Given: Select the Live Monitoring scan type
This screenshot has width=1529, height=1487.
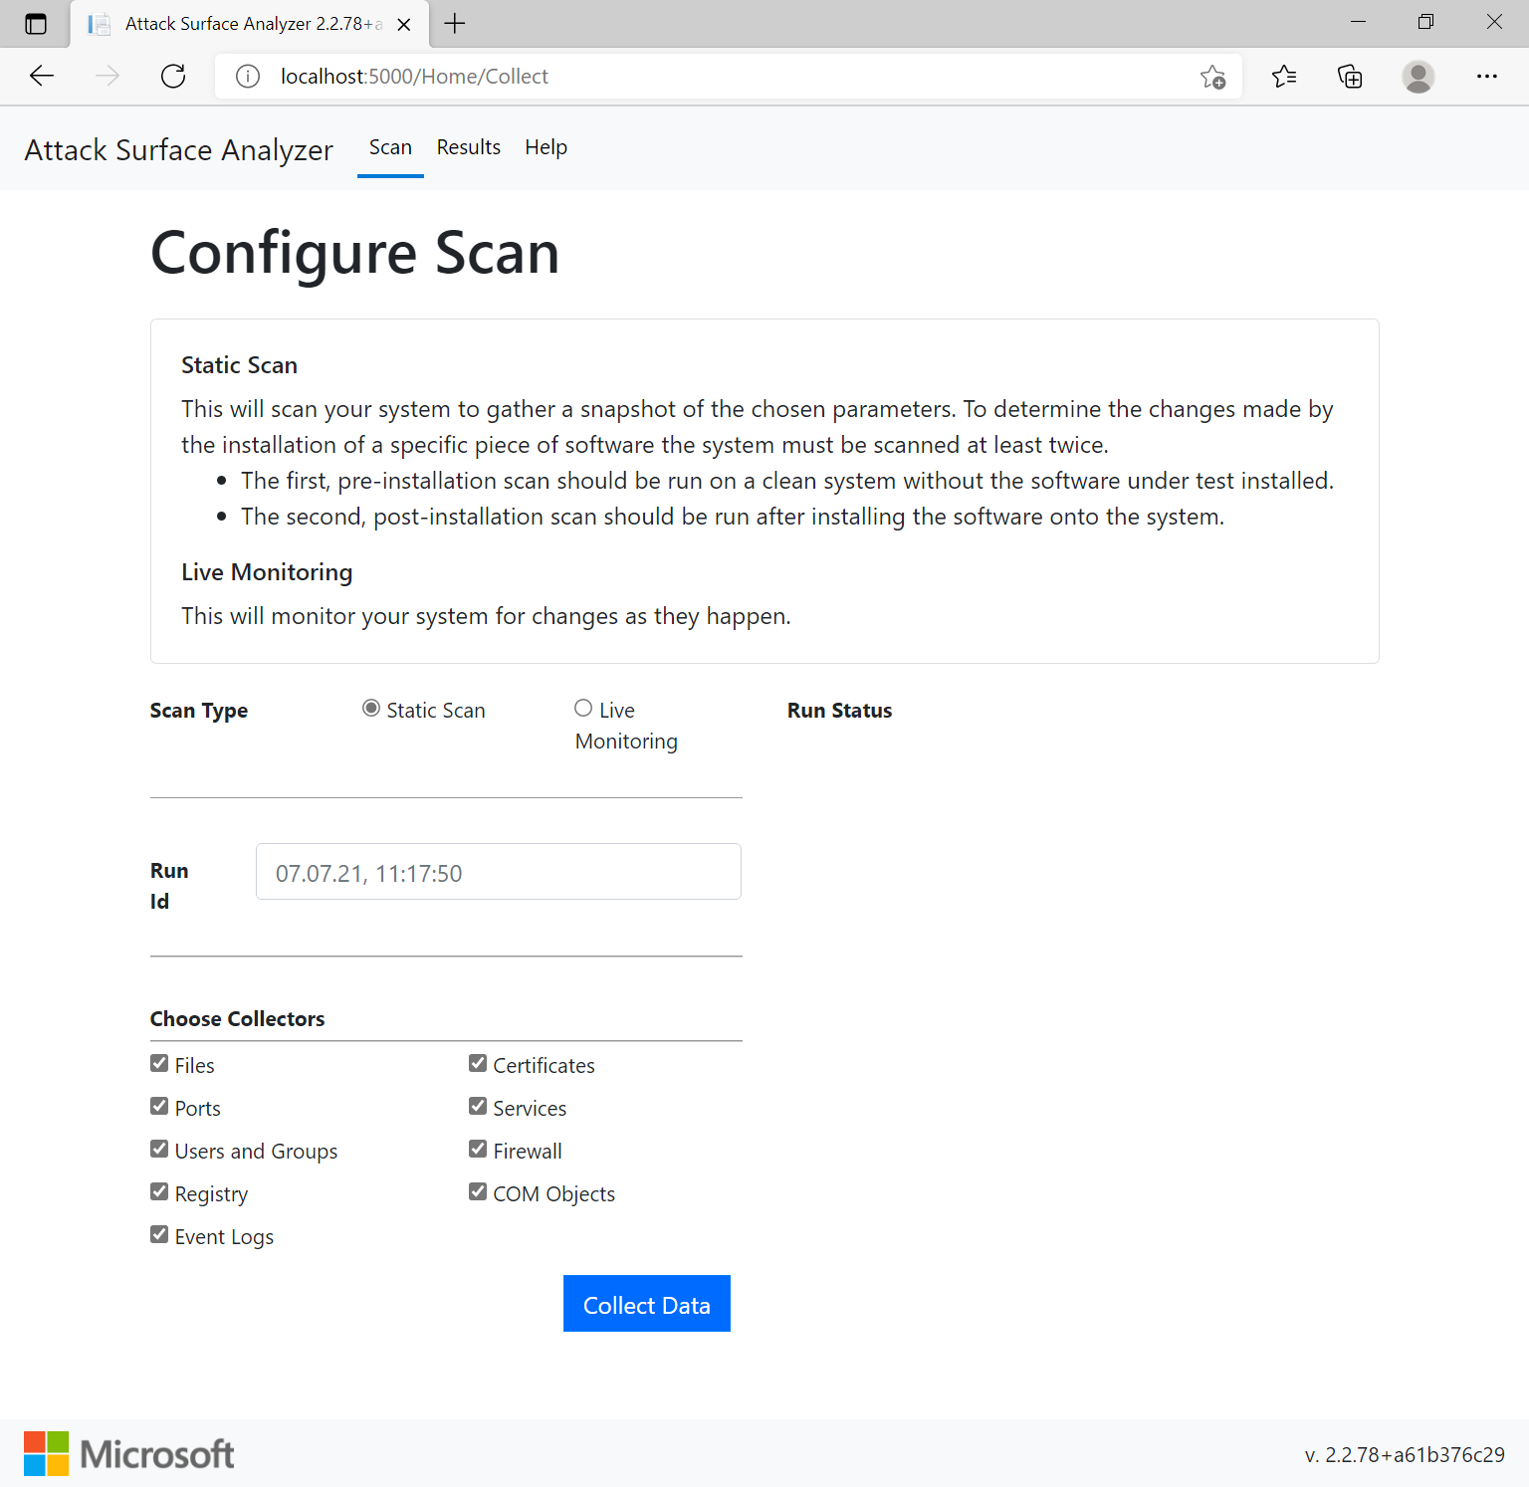Looking at the screenshot, I should (583, 708).
